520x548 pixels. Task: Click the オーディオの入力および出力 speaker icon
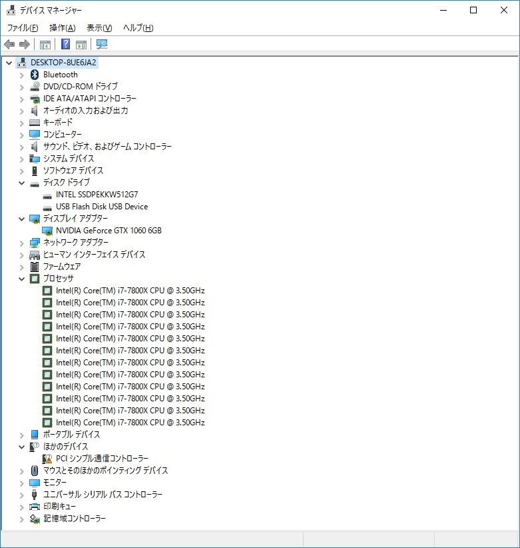(x=35, y=111)
